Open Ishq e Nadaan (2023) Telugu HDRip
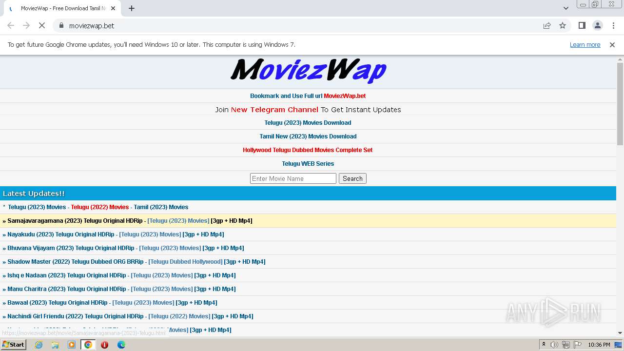This screenshot has width=624, height=351. [x=67, y=275]
